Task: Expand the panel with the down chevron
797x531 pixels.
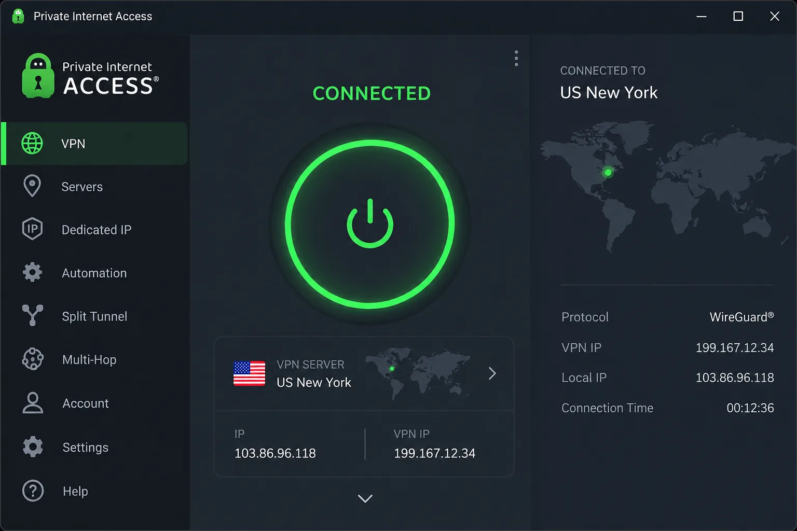Action: (x=365, y=498)
